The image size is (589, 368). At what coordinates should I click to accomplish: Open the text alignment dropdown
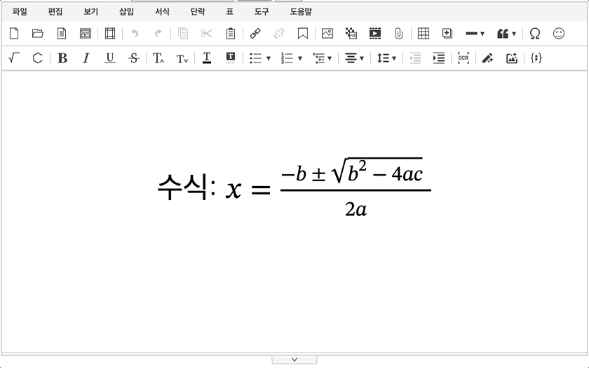click(362, 58)
